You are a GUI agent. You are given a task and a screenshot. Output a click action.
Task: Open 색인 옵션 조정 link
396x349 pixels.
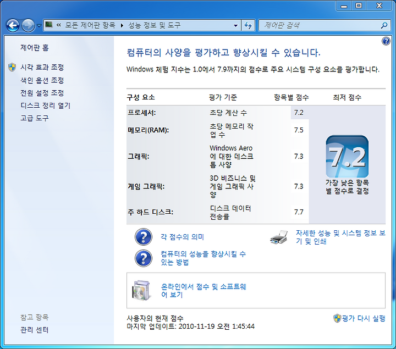click(42, 80)
